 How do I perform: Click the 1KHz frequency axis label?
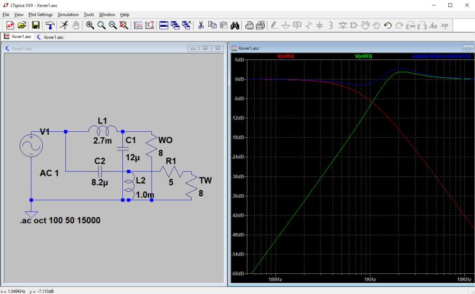click(369, 280)
